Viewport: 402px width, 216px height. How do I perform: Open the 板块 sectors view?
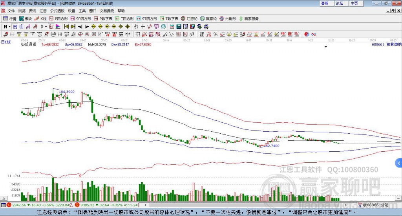(26, 19)
